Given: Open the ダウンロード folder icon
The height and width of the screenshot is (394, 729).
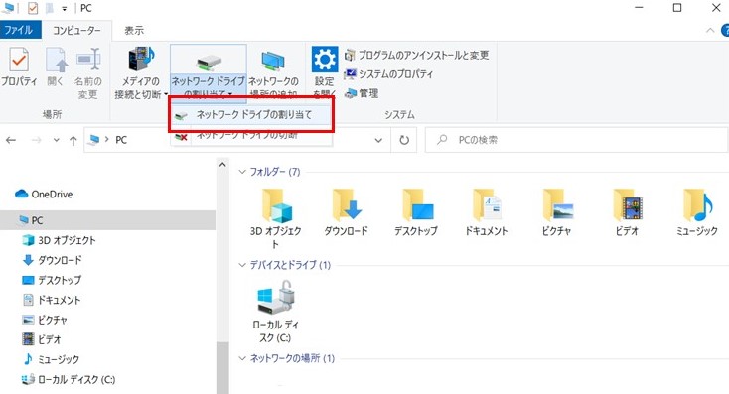Looking at the screenshot, I should pos(346,212).
